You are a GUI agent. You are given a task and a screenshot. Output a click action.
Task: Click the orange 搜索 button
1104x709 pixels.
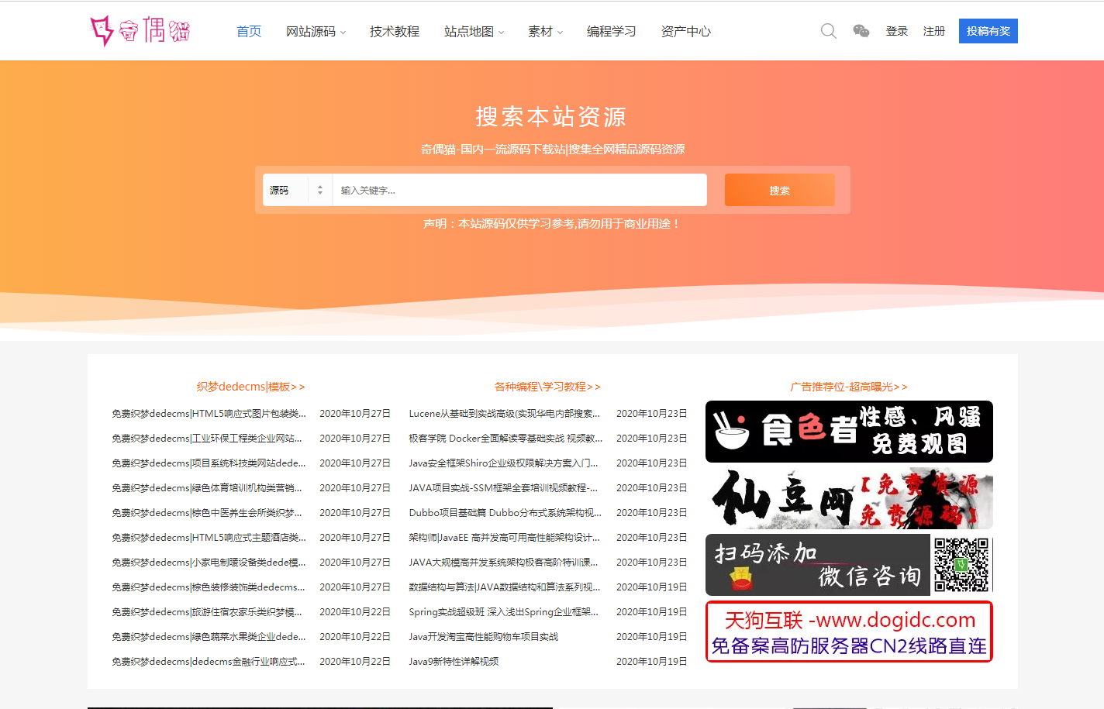(x=779, y=190)
